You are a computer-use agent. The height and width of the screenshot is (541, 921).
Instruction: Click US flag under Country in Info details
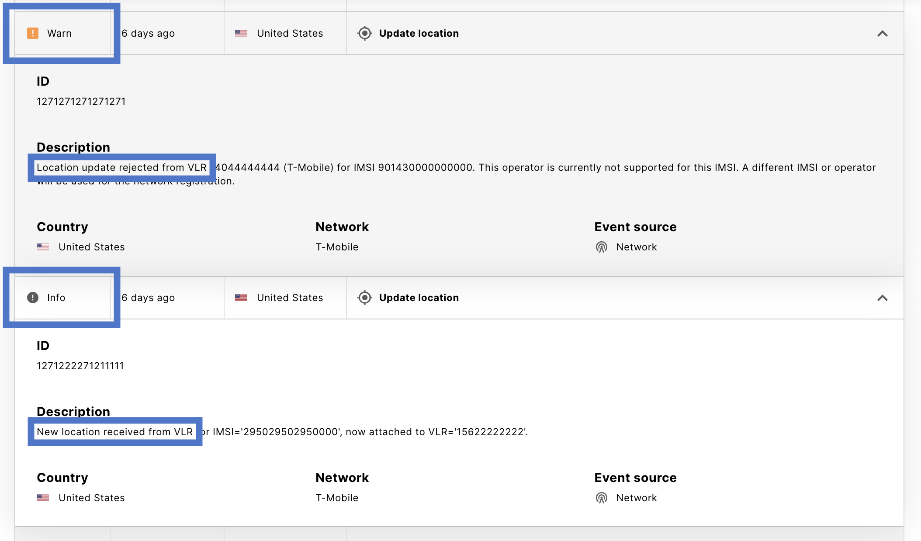pos(43,498)
